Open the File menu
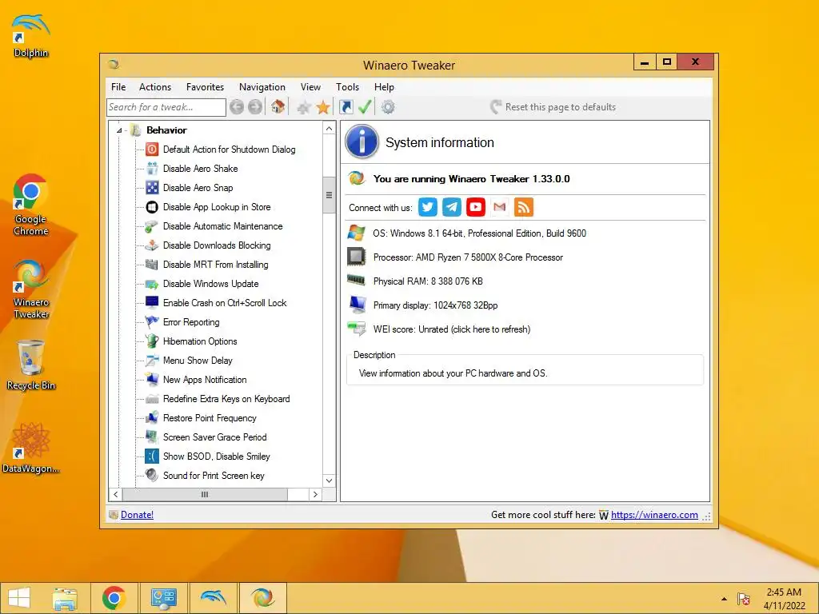 (x=118, y=87)
